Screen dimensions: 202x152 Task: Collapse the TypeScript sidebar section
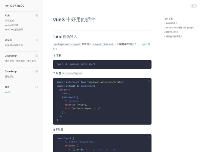[x=37, y=71]
